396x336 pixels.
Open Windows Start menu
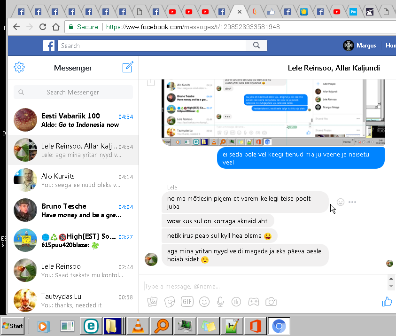coord(13,326)
